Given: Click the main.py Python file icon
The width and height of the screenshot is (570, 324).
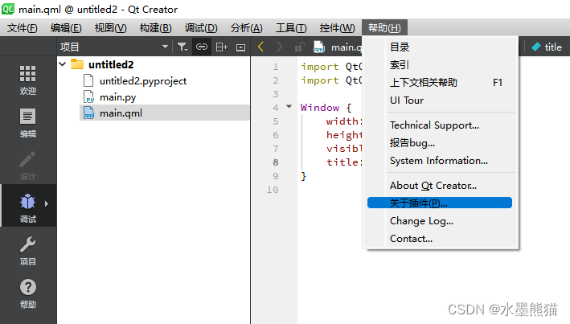Looking at the screenshot, I should 88,97.
